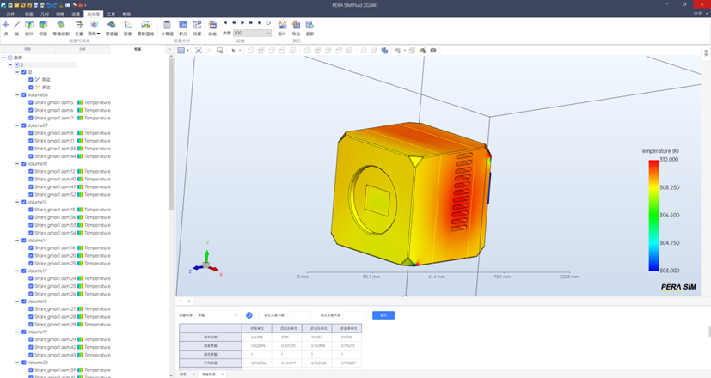Image resolution: width=711 pixels, height=378 pixels.
Task: Toggle checkbox for Share.gmax1.asm_8
Action: pyautogui.click(x=31, y=133)
